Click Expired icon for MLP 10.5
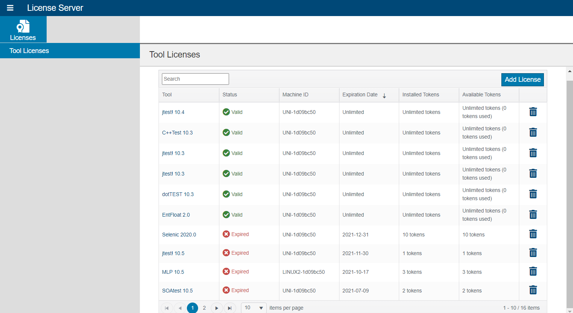Screen dimensions: 573x313 tap(226, 272)
